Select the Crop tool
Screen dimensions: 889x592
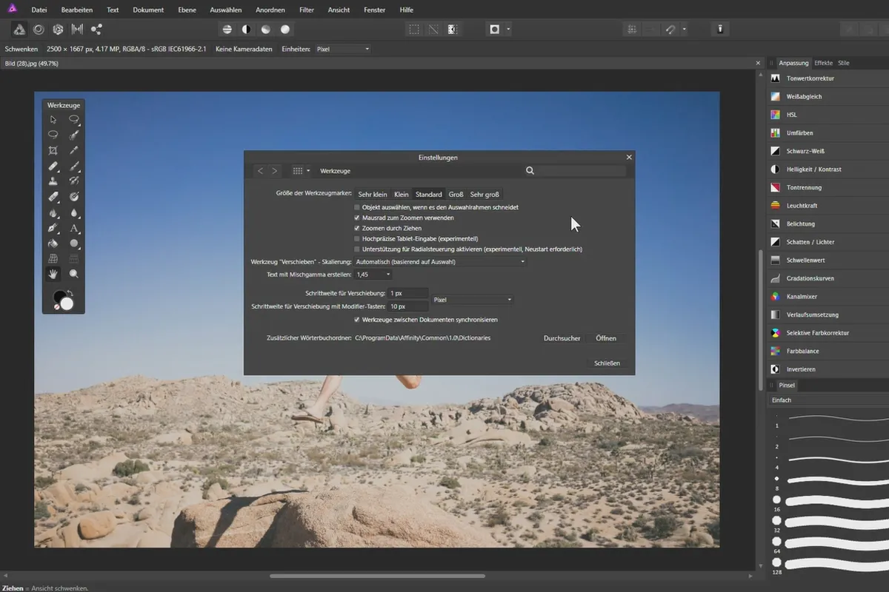click(53, 150)
